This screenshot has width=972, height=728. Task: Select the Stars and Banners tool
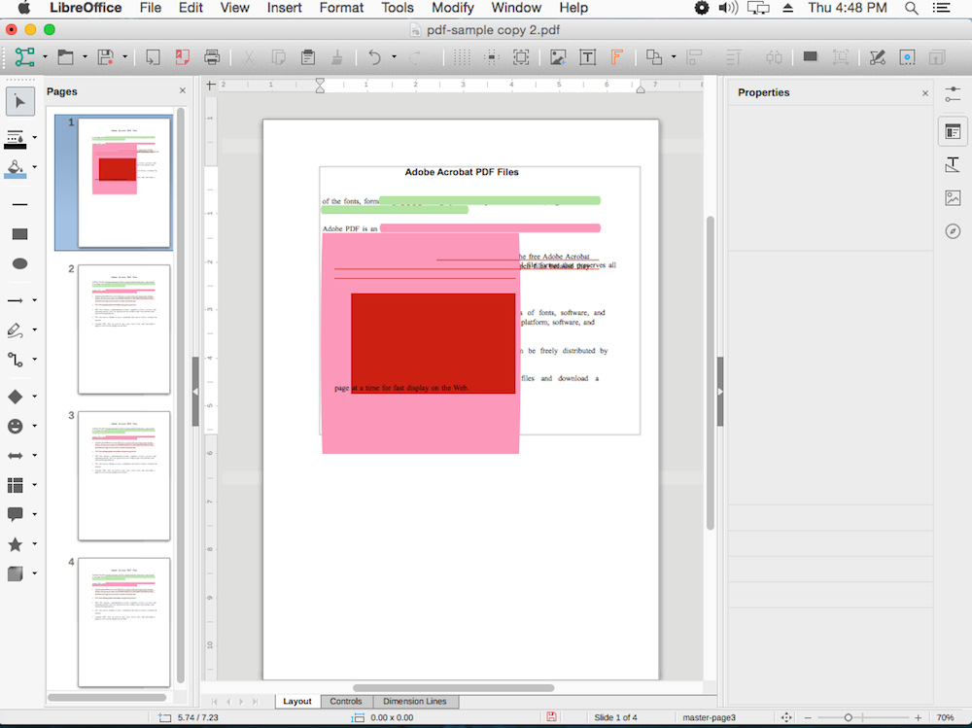15,544
